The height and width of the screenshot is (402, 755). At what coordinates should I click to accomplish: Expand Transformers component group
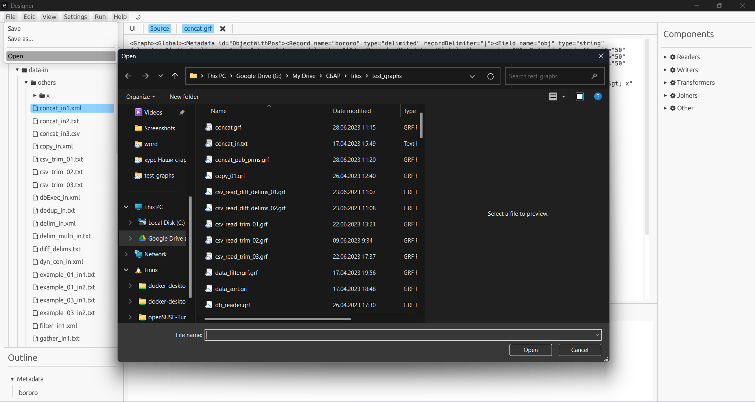tap(665, 83)
